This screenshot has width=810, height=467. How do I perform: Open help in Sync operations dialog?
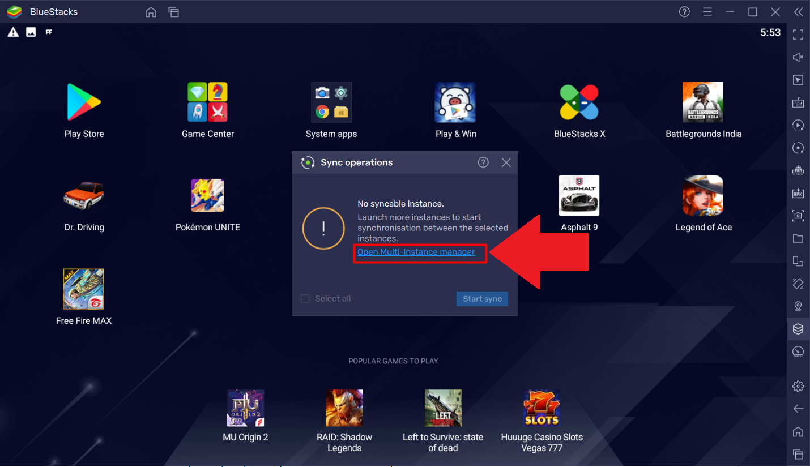483,162
